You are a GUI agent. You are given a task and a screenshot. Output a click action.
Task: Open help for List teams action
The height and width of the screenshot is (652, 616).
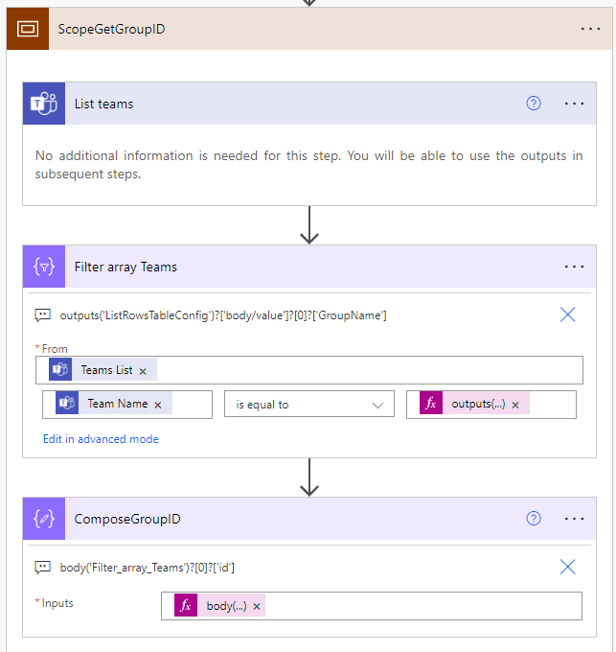534,104
